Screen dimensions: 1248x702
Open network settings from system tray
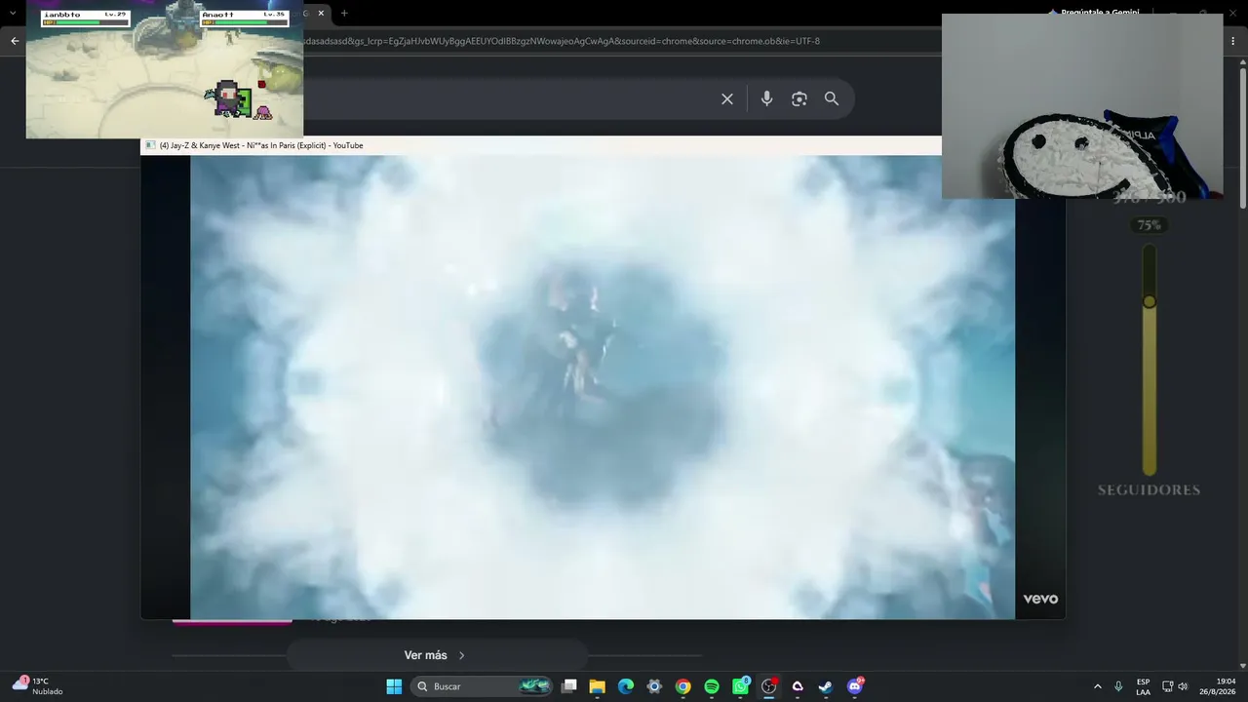[x=1167, y=686]
